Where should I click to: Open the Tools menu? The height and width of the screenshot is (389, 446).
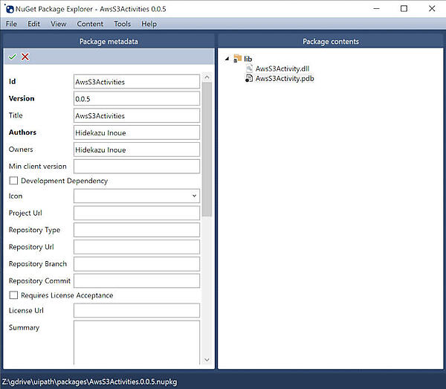[x=122, y=24]
